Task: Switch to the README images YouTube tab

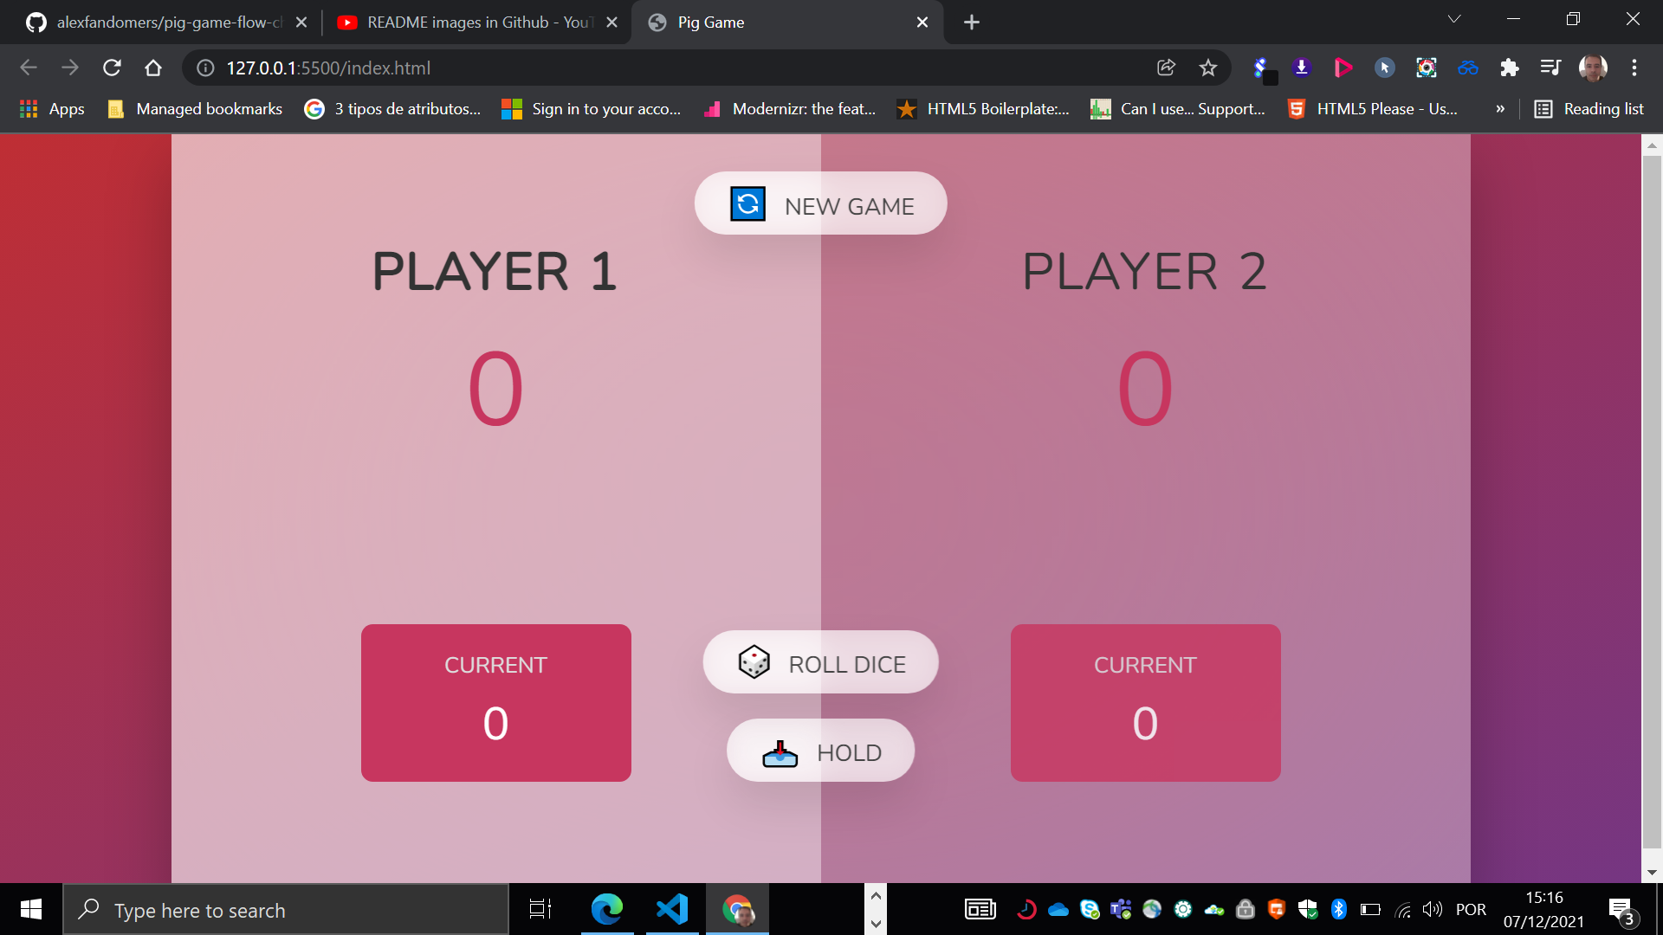Action: (468, 23)
